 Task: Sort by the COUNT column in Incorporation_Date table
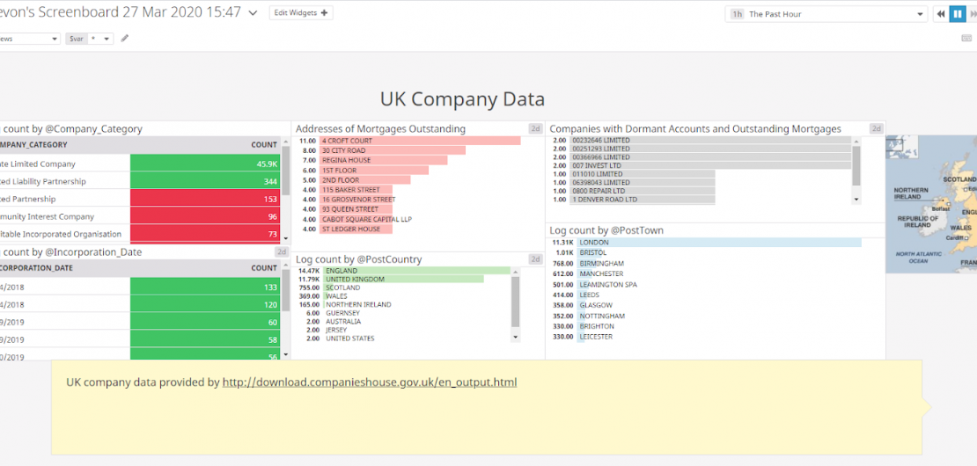263,268
